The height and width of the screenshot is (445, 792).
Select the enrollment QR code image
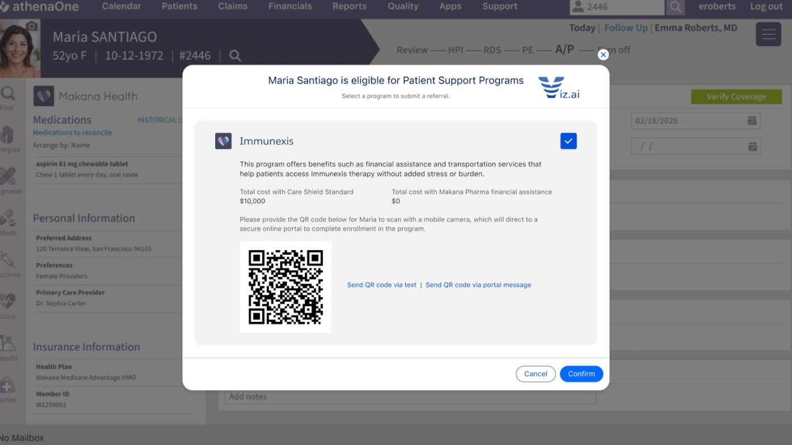(286, 287)
